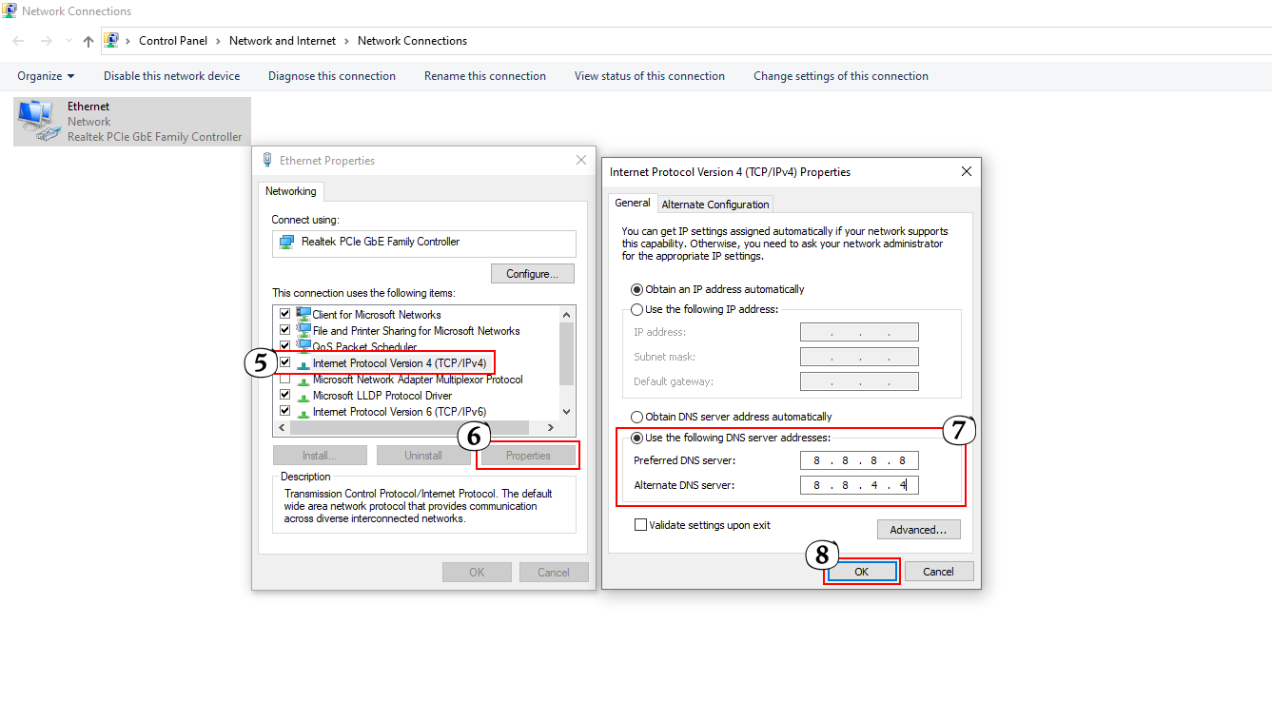Click the Ethernet network adapter icon
The height and width of the screenshot is (702, 1272).
(37, 121)
